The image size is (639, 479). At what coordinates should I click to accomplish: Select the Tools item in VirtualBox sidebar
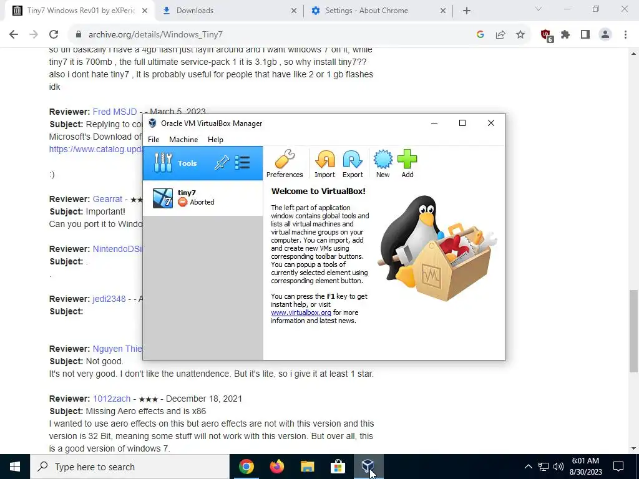[203, 163]
